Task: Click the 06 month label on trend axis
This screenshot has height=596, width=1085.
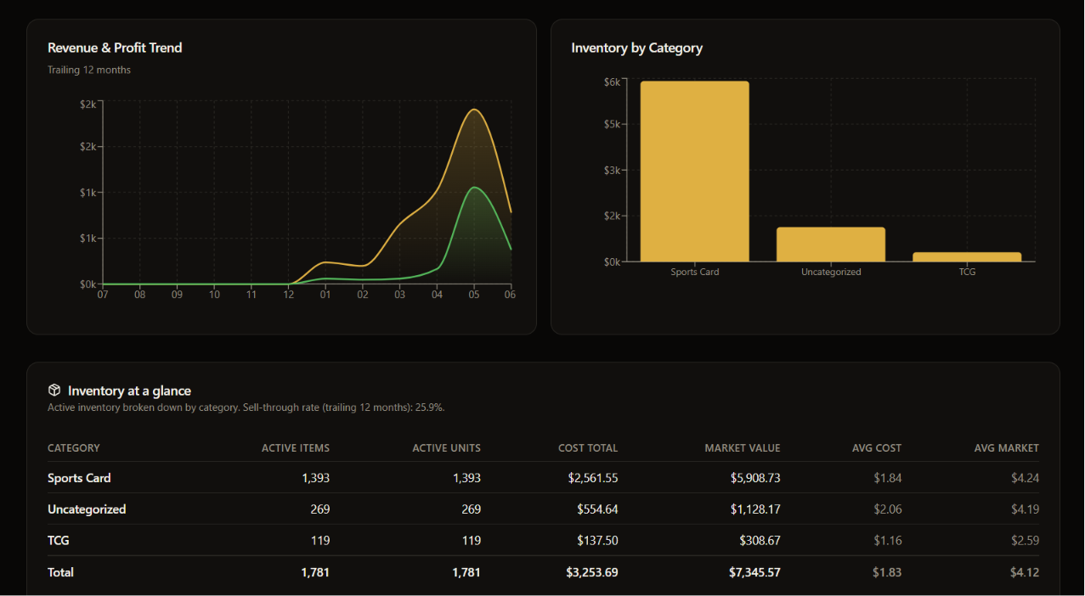Action: click(x=510, y=295)
